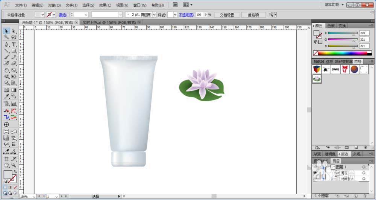The width and height of the screenshot is (376, 200).
Task: Click the new symbol icon in Symbols panel
Action: (x=356, y=147)
